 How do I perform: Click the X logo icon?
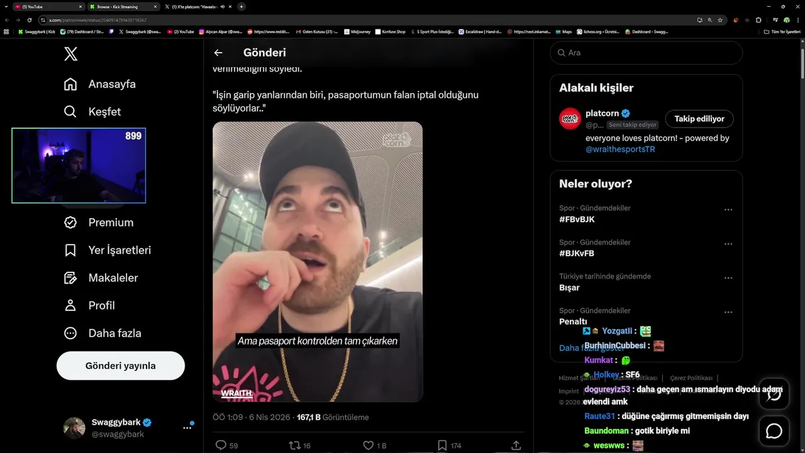(71, 53)
